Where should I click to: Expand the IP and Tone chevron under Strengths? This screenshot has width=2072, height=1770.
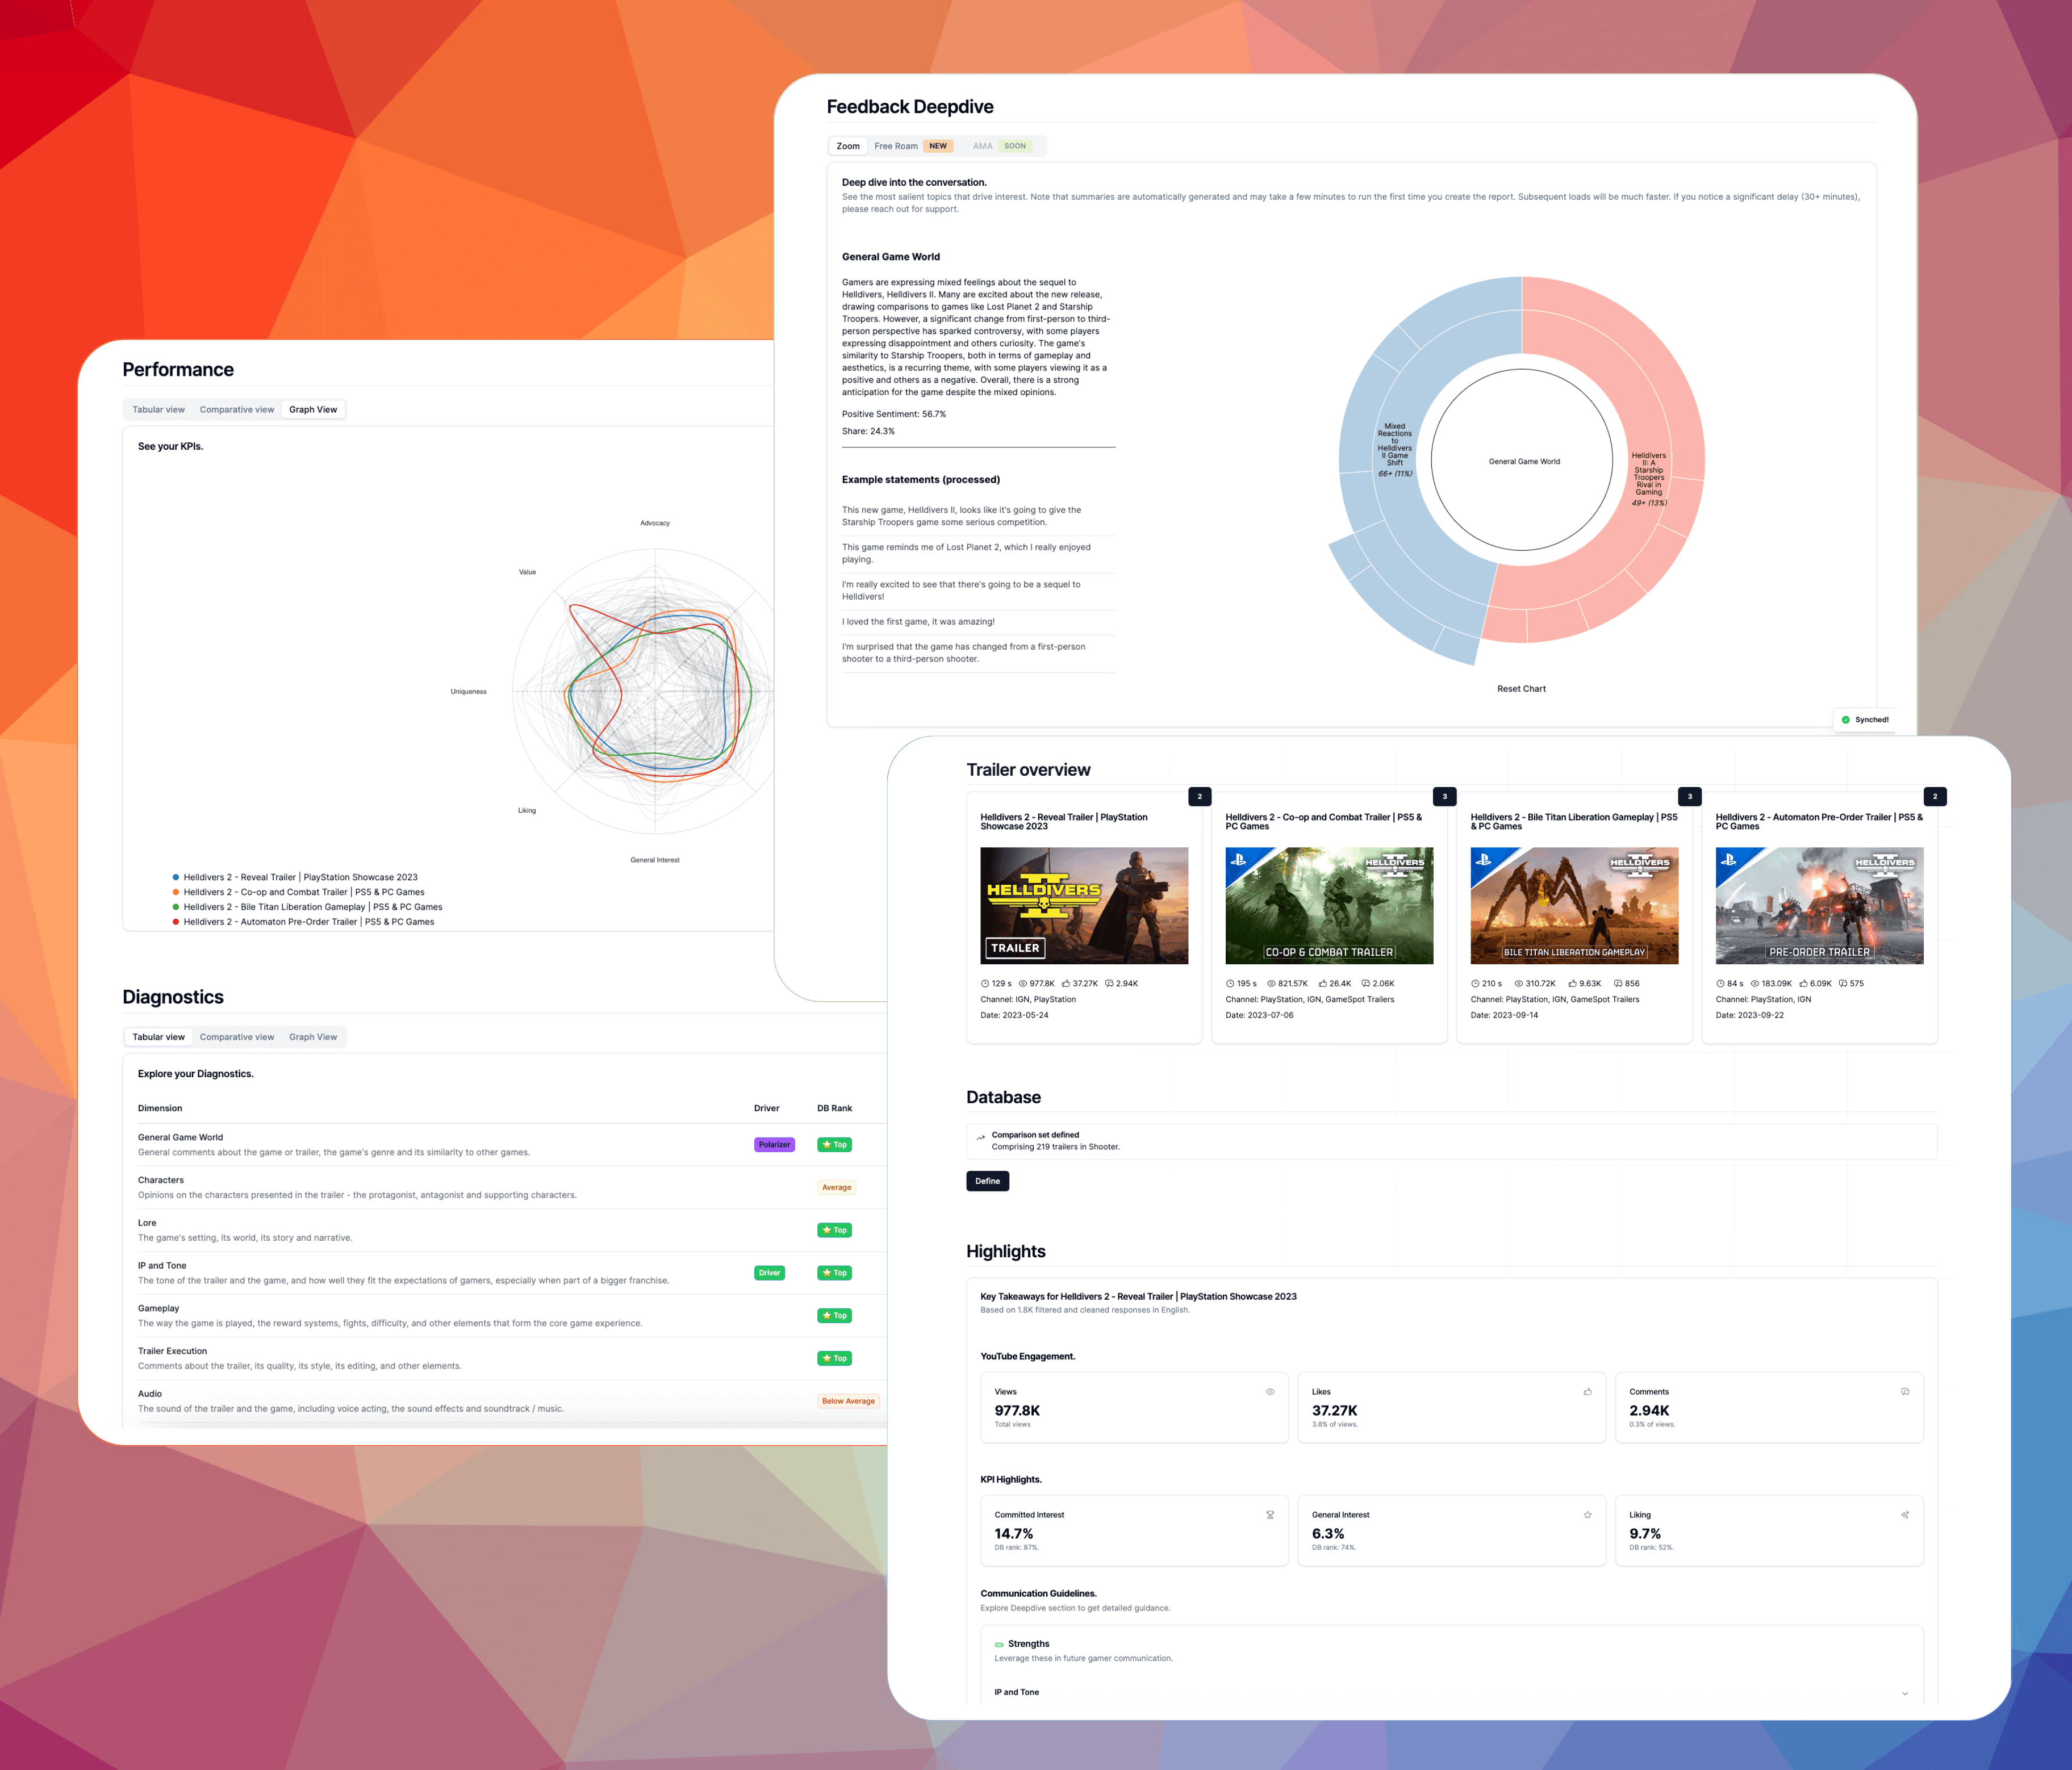pos(1905,1694)
